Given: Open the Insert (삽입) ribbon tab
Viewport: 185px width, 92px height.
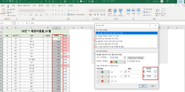Looking at the screenshot, I should pyautogui.click(x=13, y=5).
